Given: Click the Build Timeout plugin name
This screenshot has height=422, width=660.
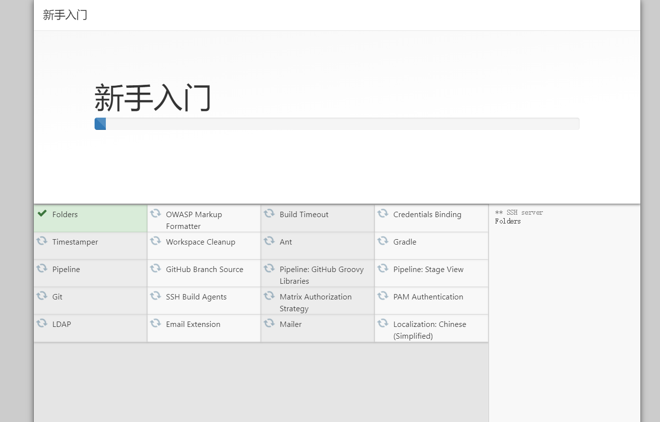Looking at the screenshot, I should click(304, 215).
